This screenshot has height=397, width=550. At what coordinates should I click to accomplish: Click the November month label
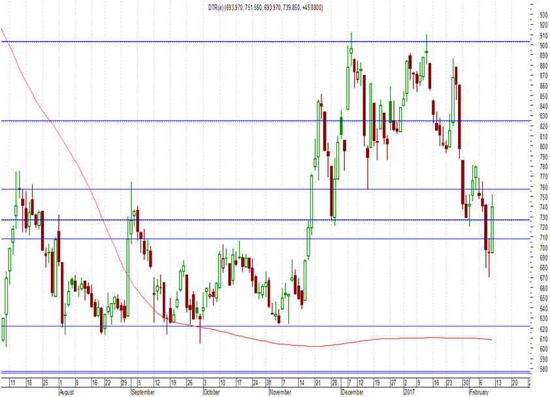(x=280, y=392)
